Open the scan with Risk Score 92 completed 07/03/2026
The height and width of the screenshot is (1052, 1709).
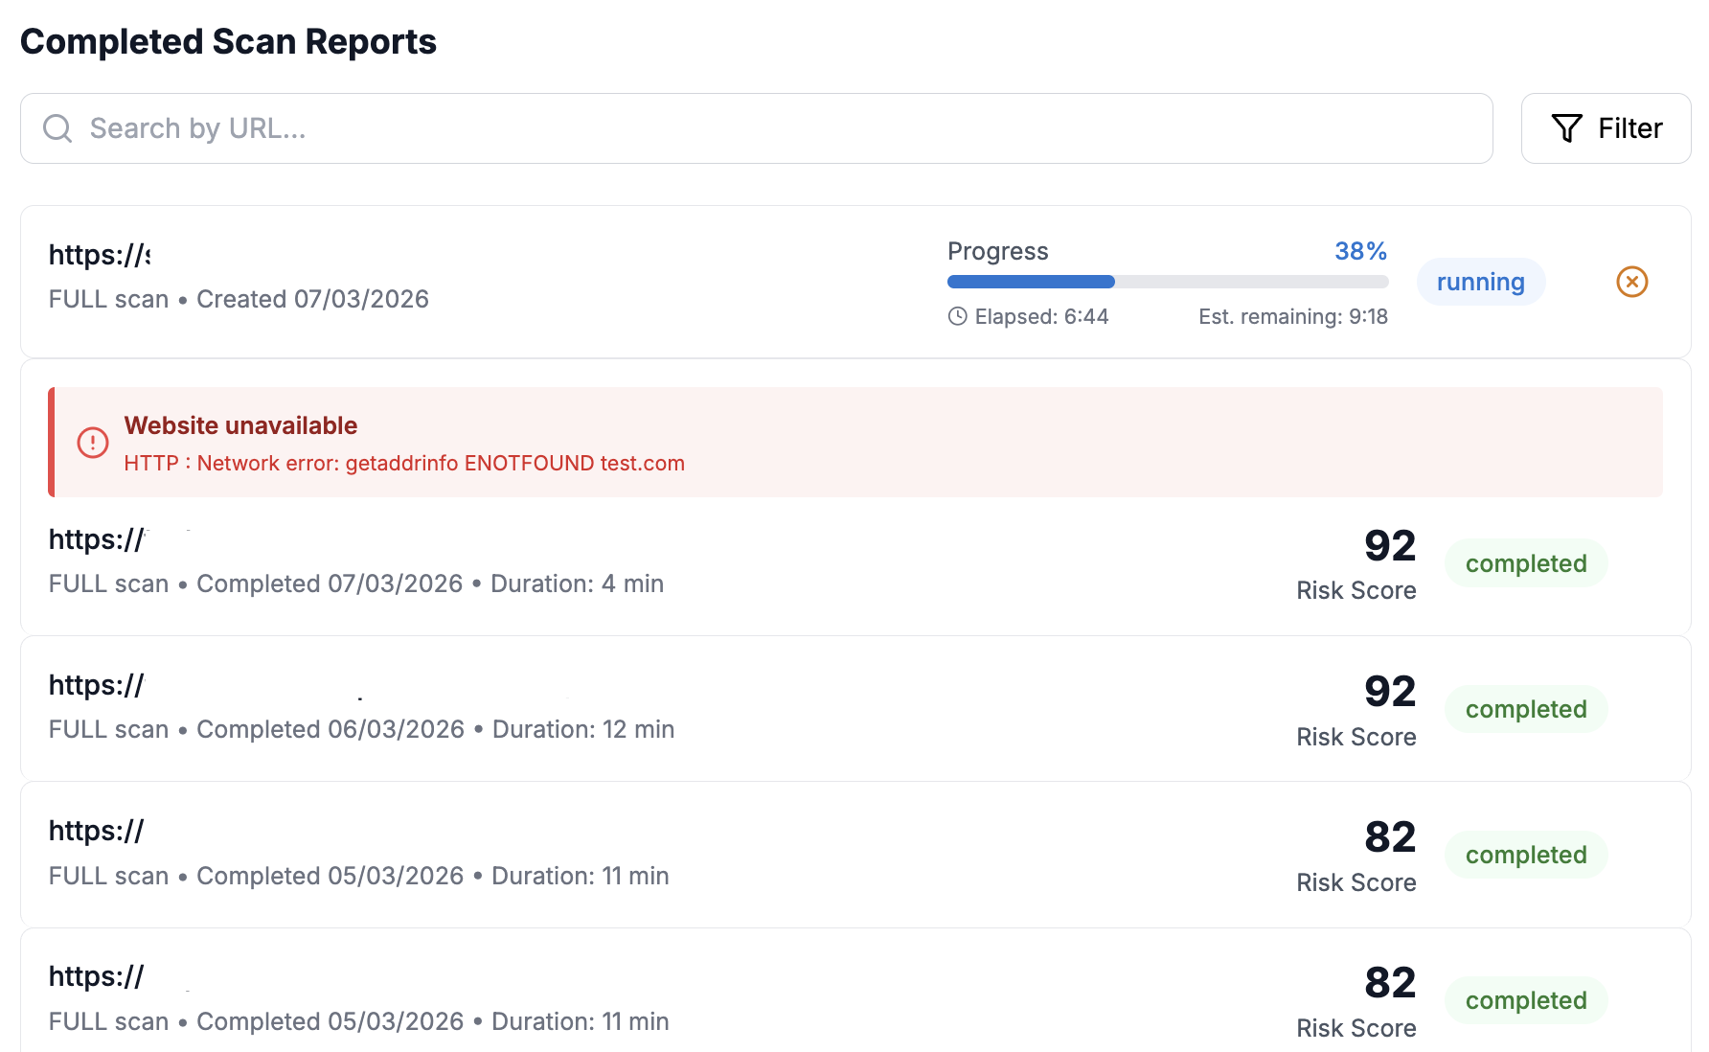pyautogui.click(x=671, y=561)
